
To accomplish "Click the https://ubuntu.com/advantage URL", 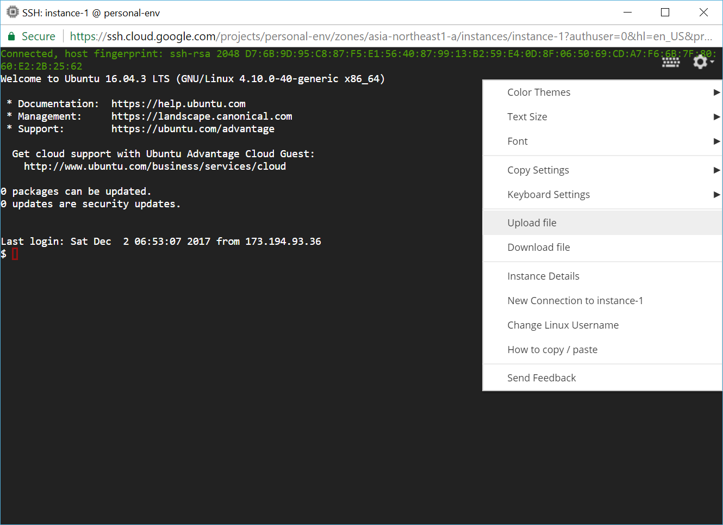I will pyautogui.click(x=193, y=129).
